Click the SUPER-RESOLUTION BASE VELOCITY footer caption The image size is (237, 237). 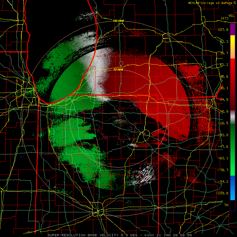point(120,235)
